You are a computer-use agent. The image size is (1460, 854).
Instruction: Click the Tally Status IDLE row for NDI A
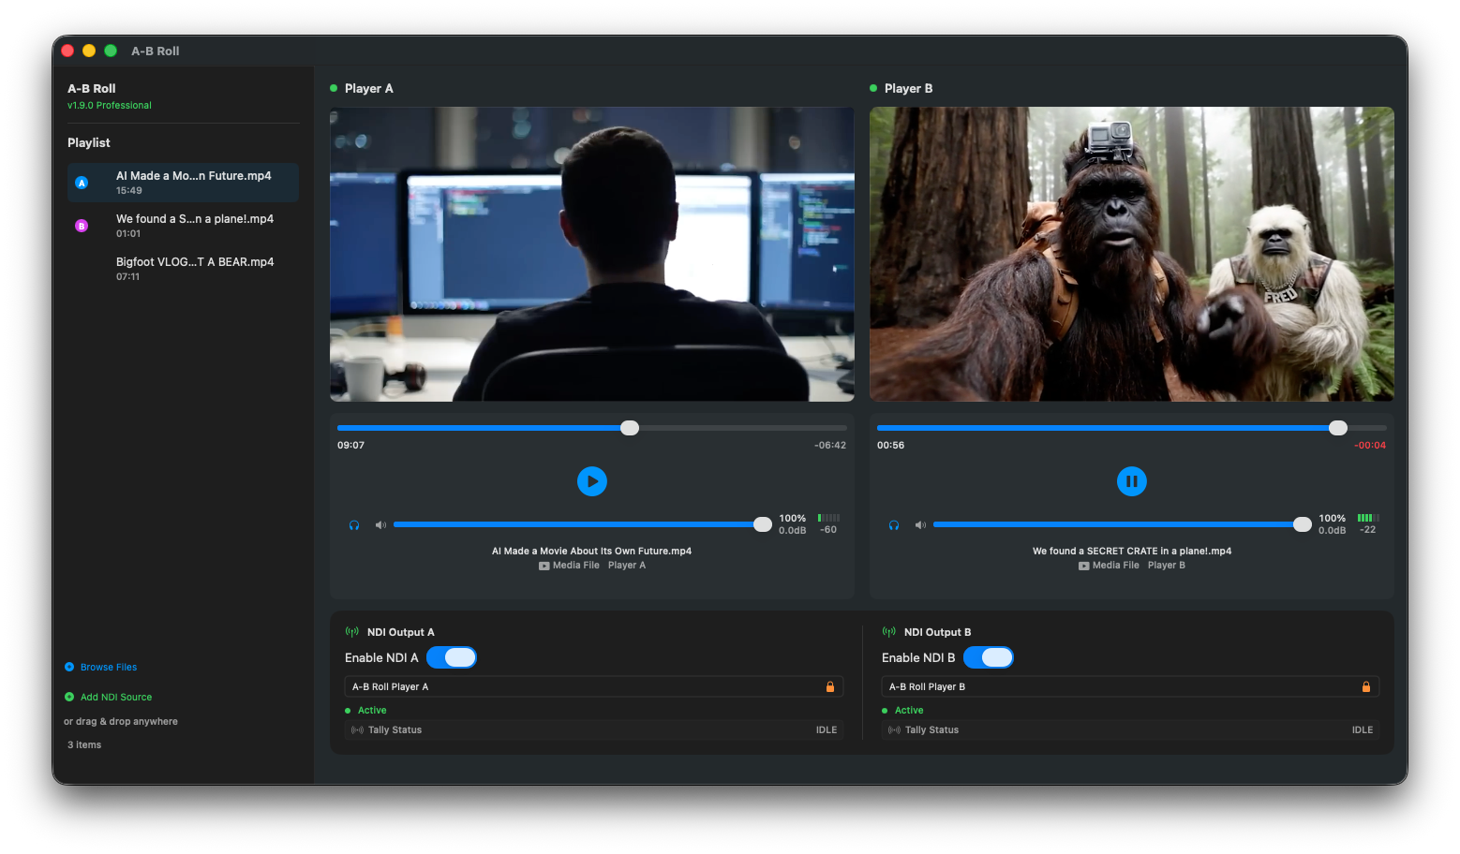(x=594, y=730)
